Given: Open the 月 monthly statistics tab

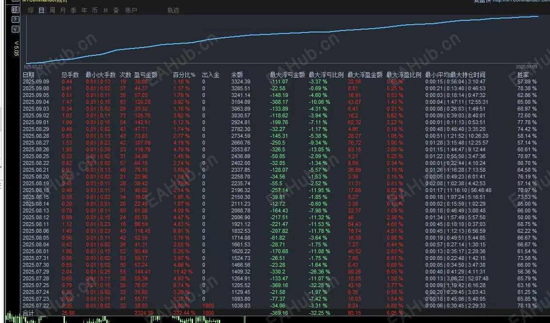Looking at the screenshot, I should (x=62, y=10).
